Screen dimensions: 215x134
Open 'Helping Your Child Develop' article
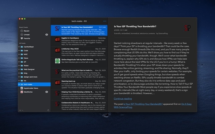[79, 95]
